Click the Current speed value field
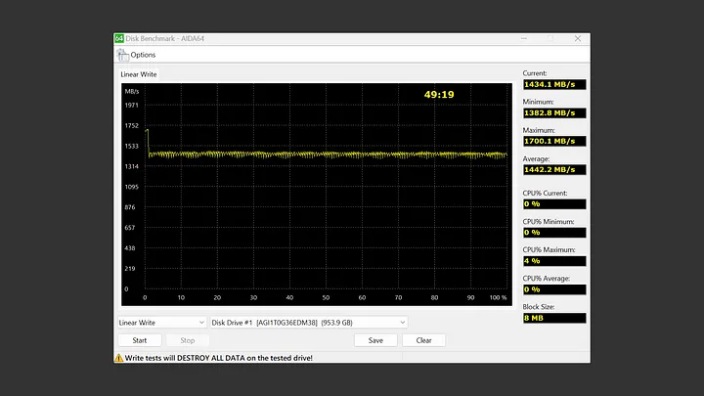Viewport: 704px width, 396px height. click(x=554, y=84)
